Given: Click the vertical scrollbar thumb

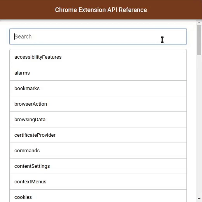Looking at the screenshot, I should click(199, 40).
